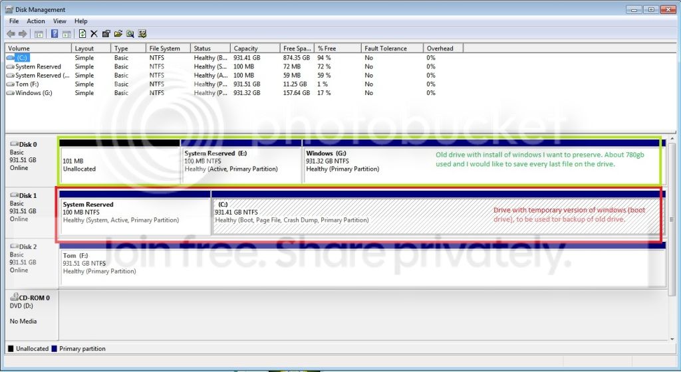
Task: Click the Disk Management title bar icon
Action: coord(9,9)
